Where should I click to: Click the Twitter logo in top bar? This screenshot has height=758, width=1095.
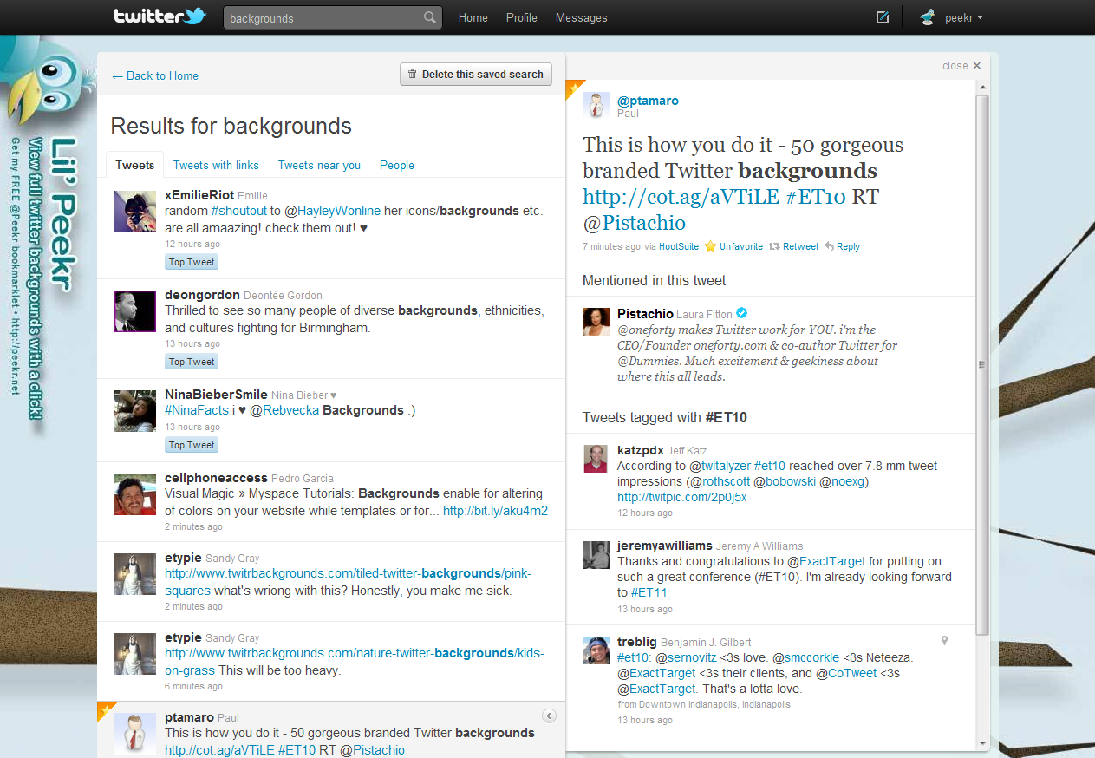160,16
